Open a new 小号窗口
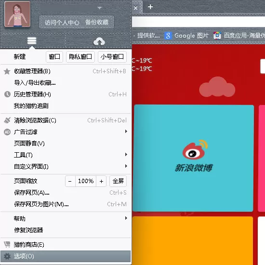Screen dimensions: 265x265 (x=112, y=57)
